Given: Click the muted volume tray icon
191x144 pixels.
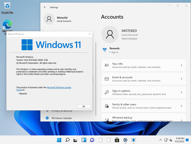Looking at the screenshot, I should pos(171,140).
